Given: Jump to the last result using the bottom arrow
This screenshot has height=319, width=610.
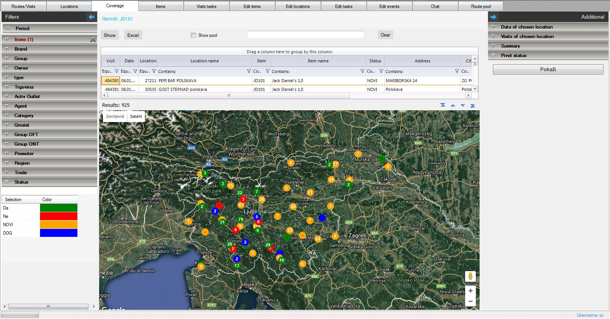Looking at the screenshot, I should 473,105.
